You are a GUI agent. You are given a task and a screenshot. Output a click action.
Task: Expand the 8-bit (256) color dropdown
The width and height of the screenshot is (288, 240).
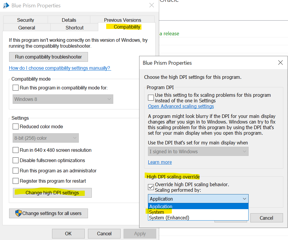tap(46, 138)
